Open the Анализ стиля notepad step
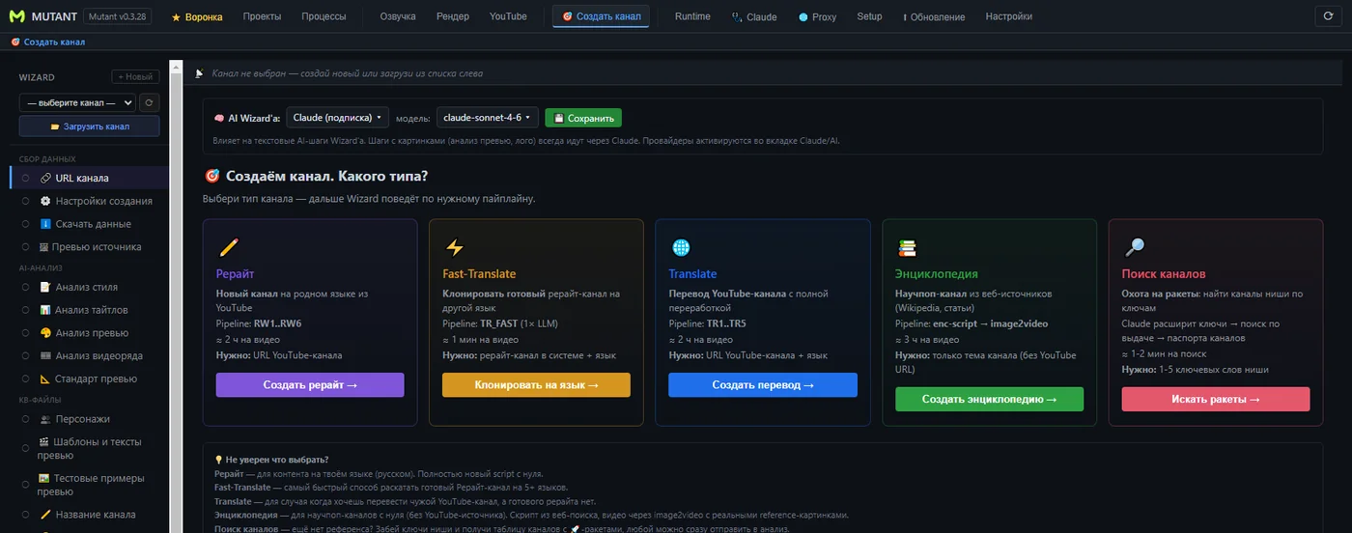The height and width of the screenshot is (533, 1352). (x=89, y=287)
